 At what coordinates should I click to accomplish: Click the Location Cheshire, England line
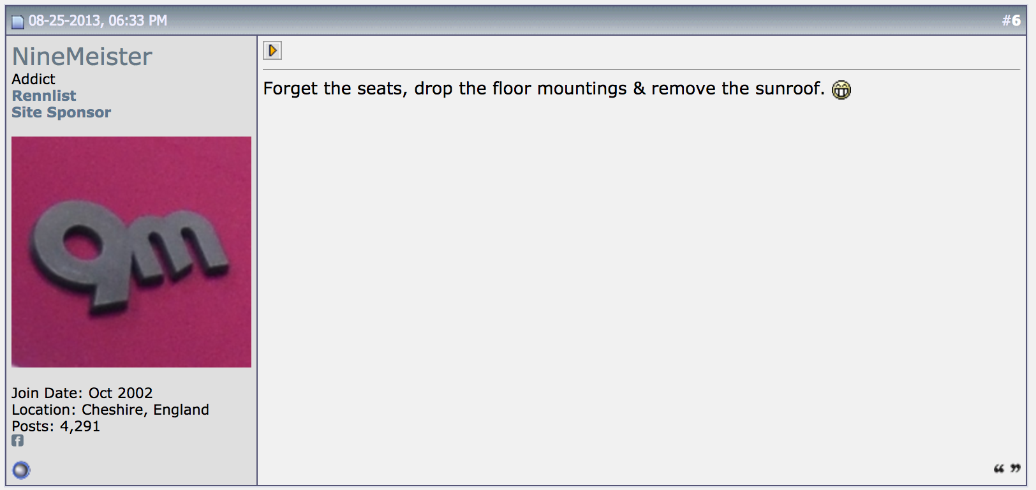[x=110, y=410]
